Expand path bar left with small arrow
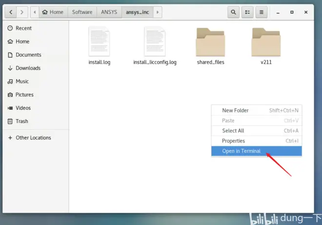Image resolution: width=322 pixels, height=225 pixels. click(x=35, y=12)
